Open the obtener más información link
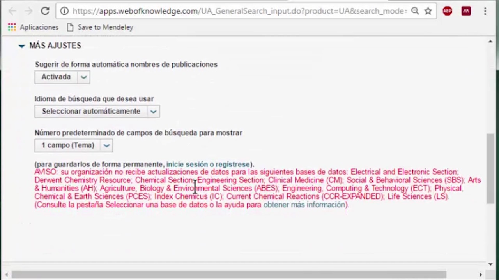This screenshot has width=499, height=280. pos(305,205)
